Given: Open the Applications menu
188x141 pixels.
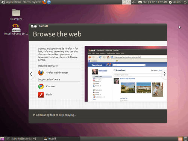Looking at the screenshot, I should 14,2.
